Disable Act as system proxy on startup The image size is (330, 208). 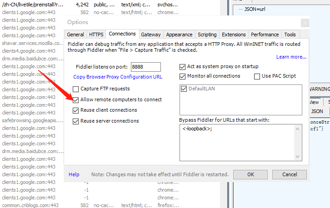tap(182, 67)
